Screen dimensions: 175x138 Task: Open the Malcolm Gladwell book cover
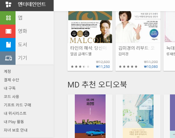pyautogui.click(x=90, y=27)
